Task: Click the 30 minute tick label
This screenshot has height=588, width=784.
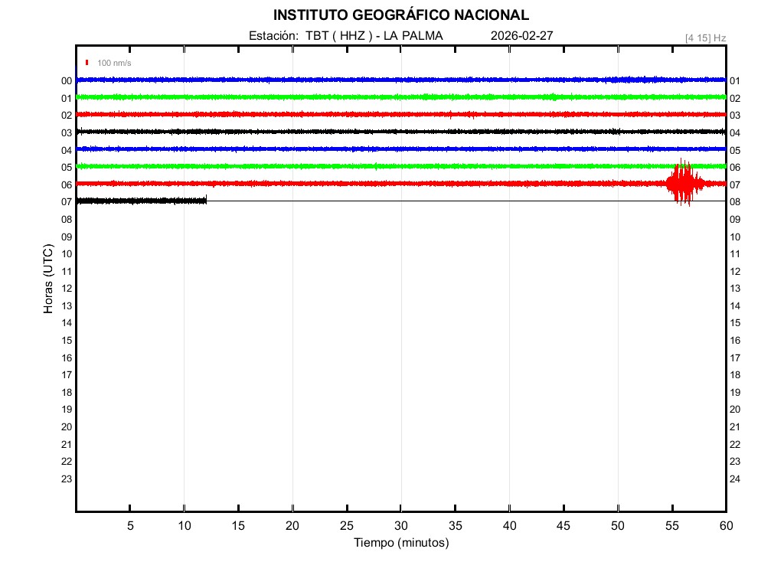Action: coord(400,526)
